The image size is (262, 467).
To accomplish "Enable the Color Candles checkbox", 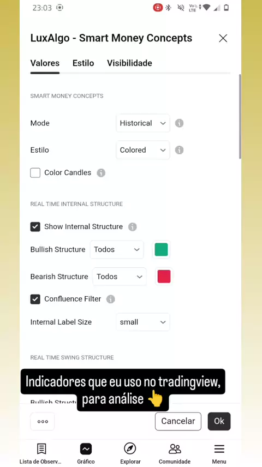I will coord(35,173).
